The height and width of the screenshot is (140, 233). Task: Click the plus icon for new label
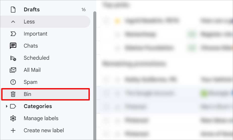click(x=13, y=130)
